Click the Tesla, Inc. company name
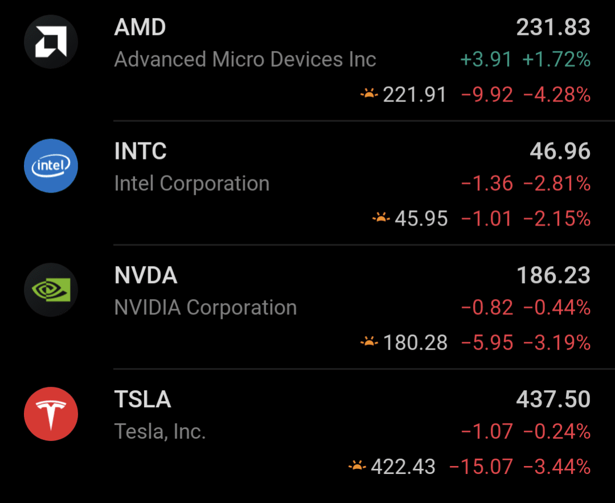 click(160, 432)
